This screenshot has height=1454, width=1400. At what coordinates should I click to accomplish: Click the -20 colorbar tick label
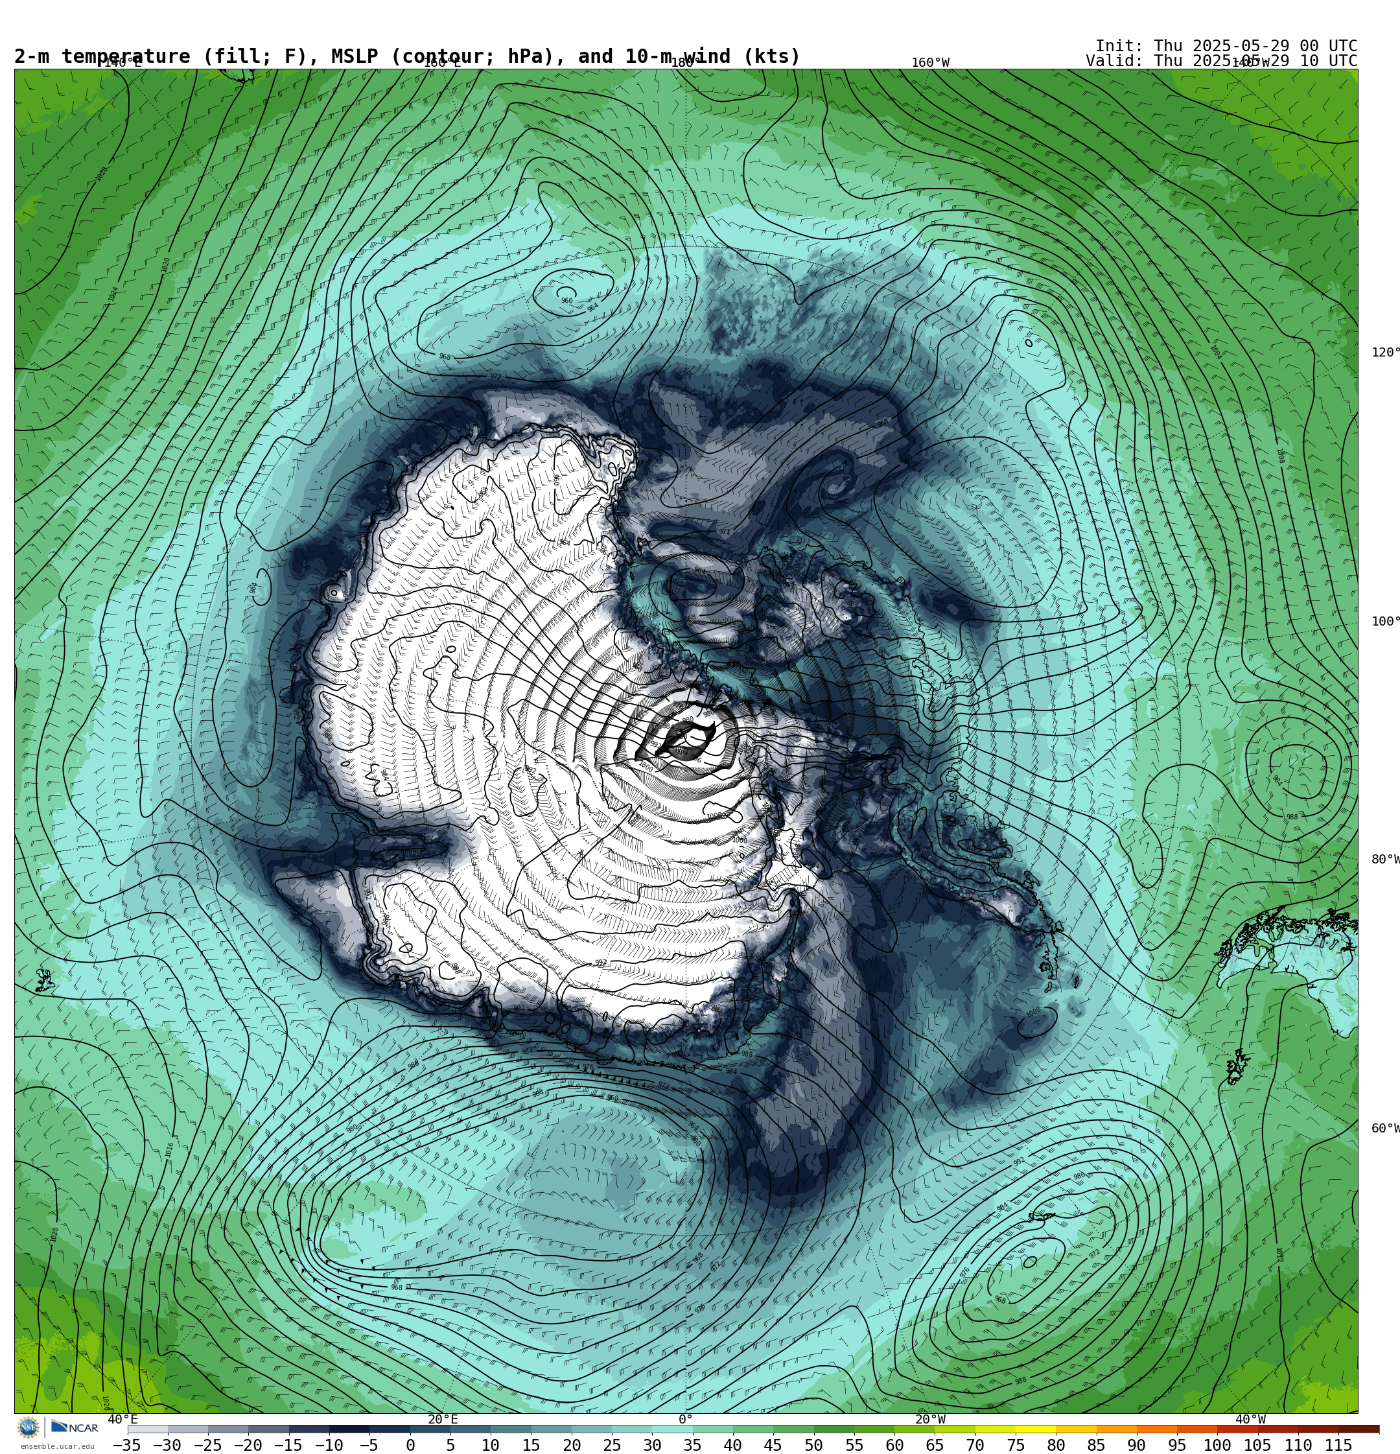(248, 1445)
